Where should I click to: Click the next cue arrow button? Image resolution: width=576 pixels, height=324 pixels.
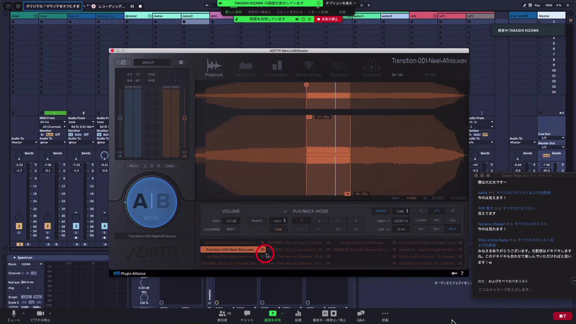tap(319, 229)
